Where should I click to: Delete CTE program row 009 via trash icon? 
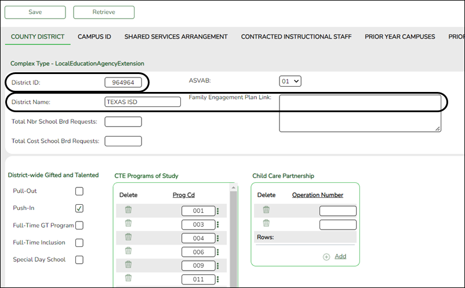(128, 264)
